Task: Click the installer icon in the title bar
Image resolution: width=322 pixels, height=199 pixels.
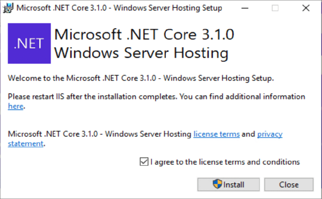Action: tap(8, 8)
